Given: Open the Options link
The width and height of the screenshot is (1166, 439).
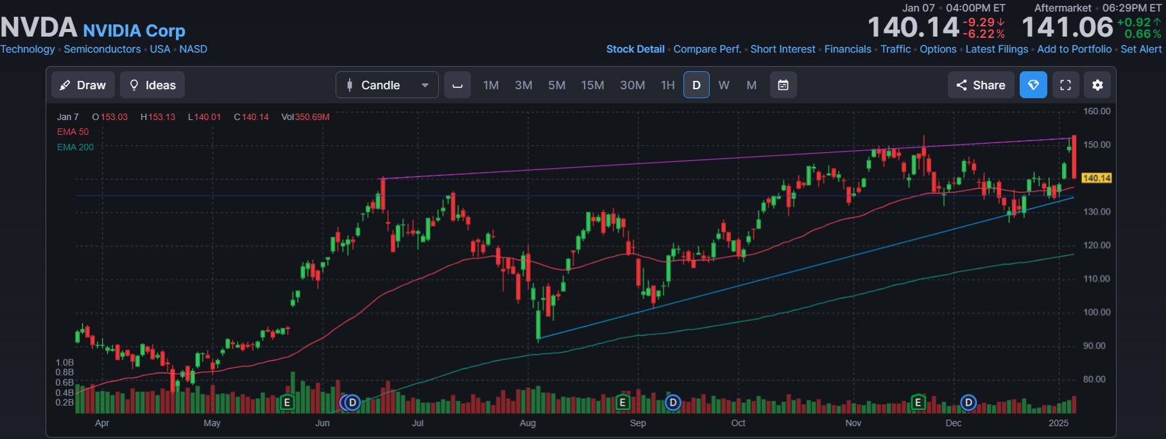Looking at the screenshot, I should point(938,49).
